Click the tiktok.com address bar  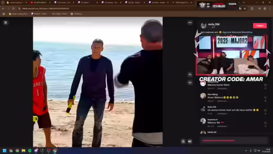(x=129, y=9)
